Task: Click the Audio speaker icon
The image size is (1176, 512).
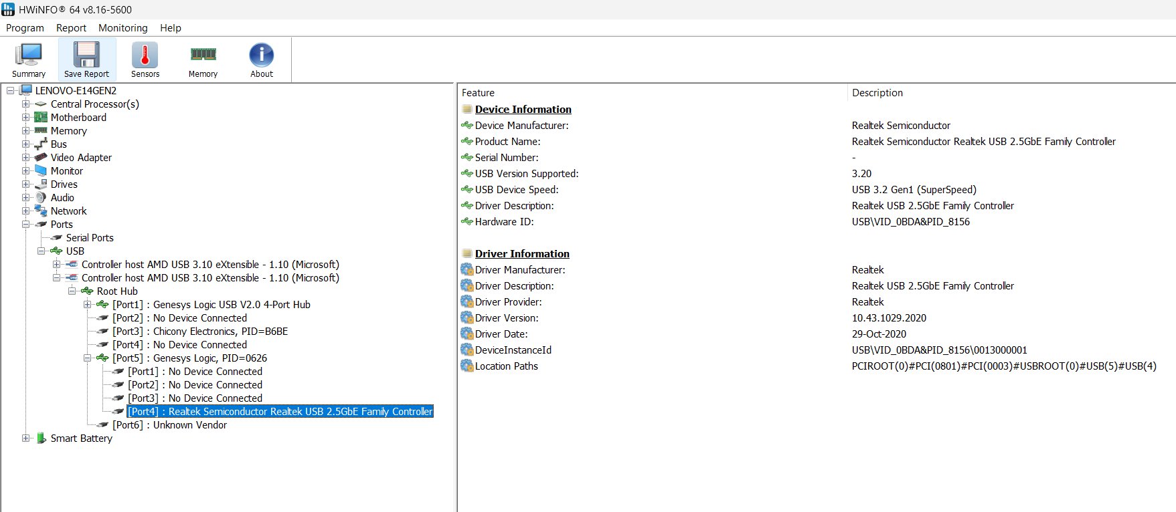Action: point(41,197)
